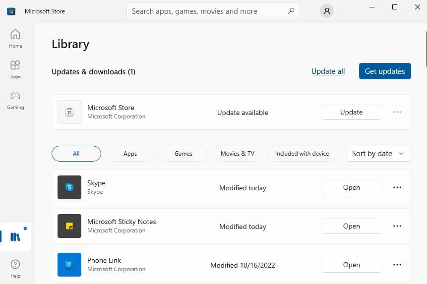Expand the Sort by date dropdown
This screenshot has width=427, height=284.
[x=378, y=154]
